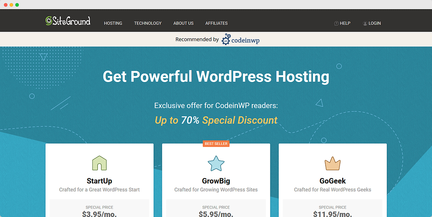Click the $3.95/mo. StartUp price
432x217 pixels.
(x=100, y=214)
